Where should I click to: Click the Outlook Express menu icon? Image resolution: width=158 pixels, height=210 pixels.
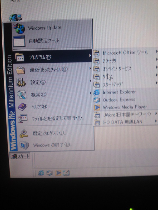[x=96, y=100]
